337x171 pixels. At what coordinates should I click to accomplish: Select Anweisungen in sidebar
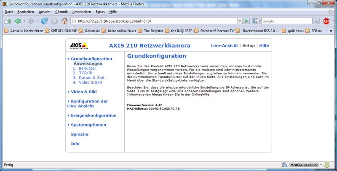[88, 63]
